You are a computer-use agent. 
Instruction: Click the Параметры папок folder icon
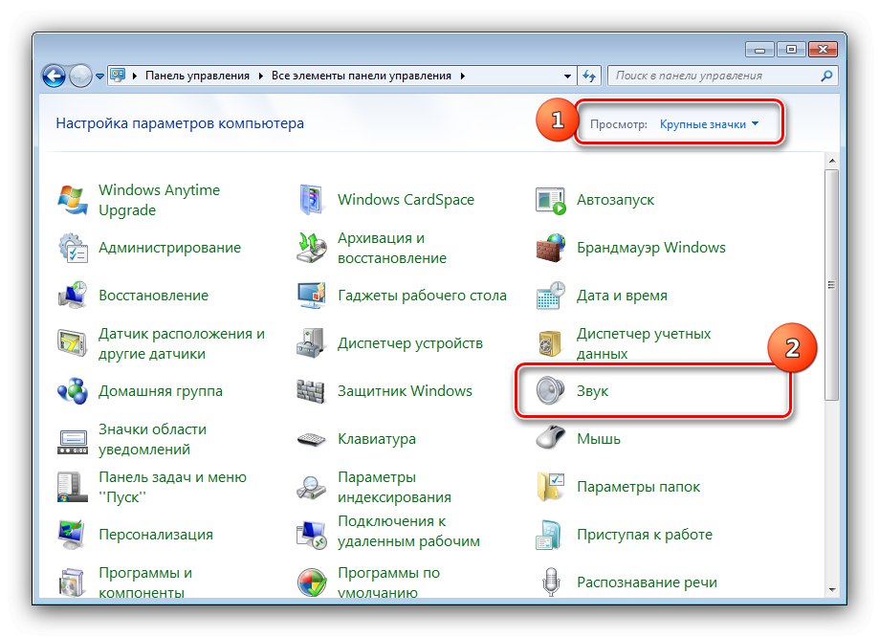pos(551,487)
